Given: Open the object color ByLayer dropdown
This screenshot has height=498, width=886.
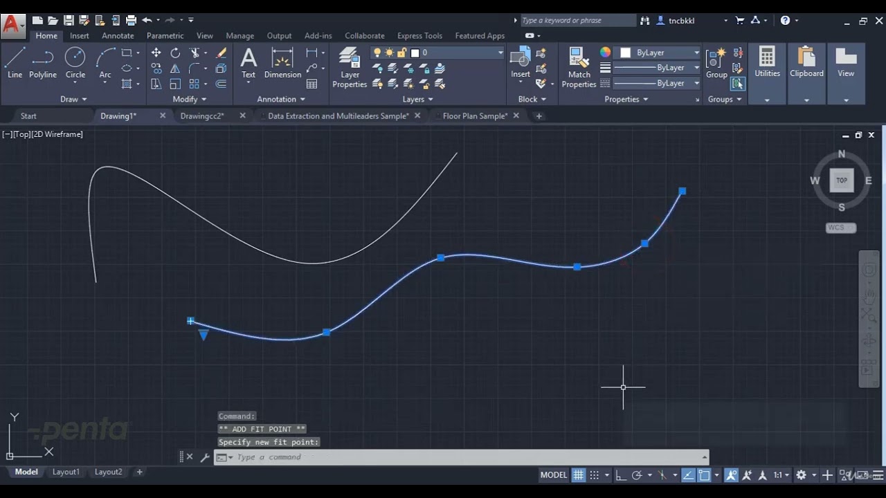Looking at the screenshot, I should click(696, 53).
